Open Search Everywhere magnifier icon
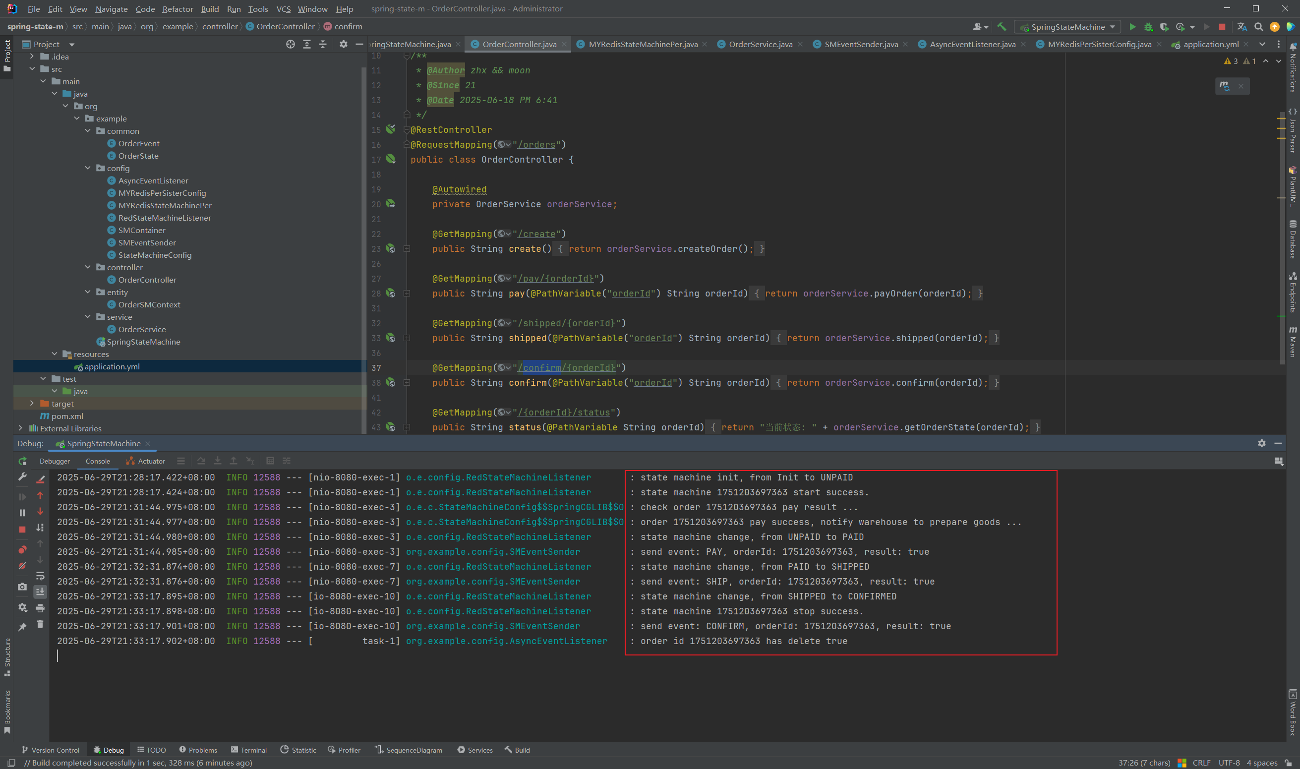Screen dimensions: 1300x769 (1258, 27)
